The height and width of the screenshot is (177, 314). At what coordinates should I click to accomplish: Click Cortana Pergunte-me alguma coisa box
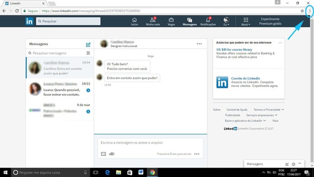tap(50, 173)
